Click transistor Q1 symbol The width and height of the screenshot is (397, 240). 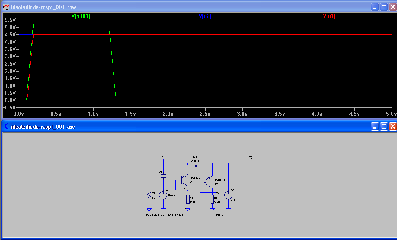[x=184, y=180]
